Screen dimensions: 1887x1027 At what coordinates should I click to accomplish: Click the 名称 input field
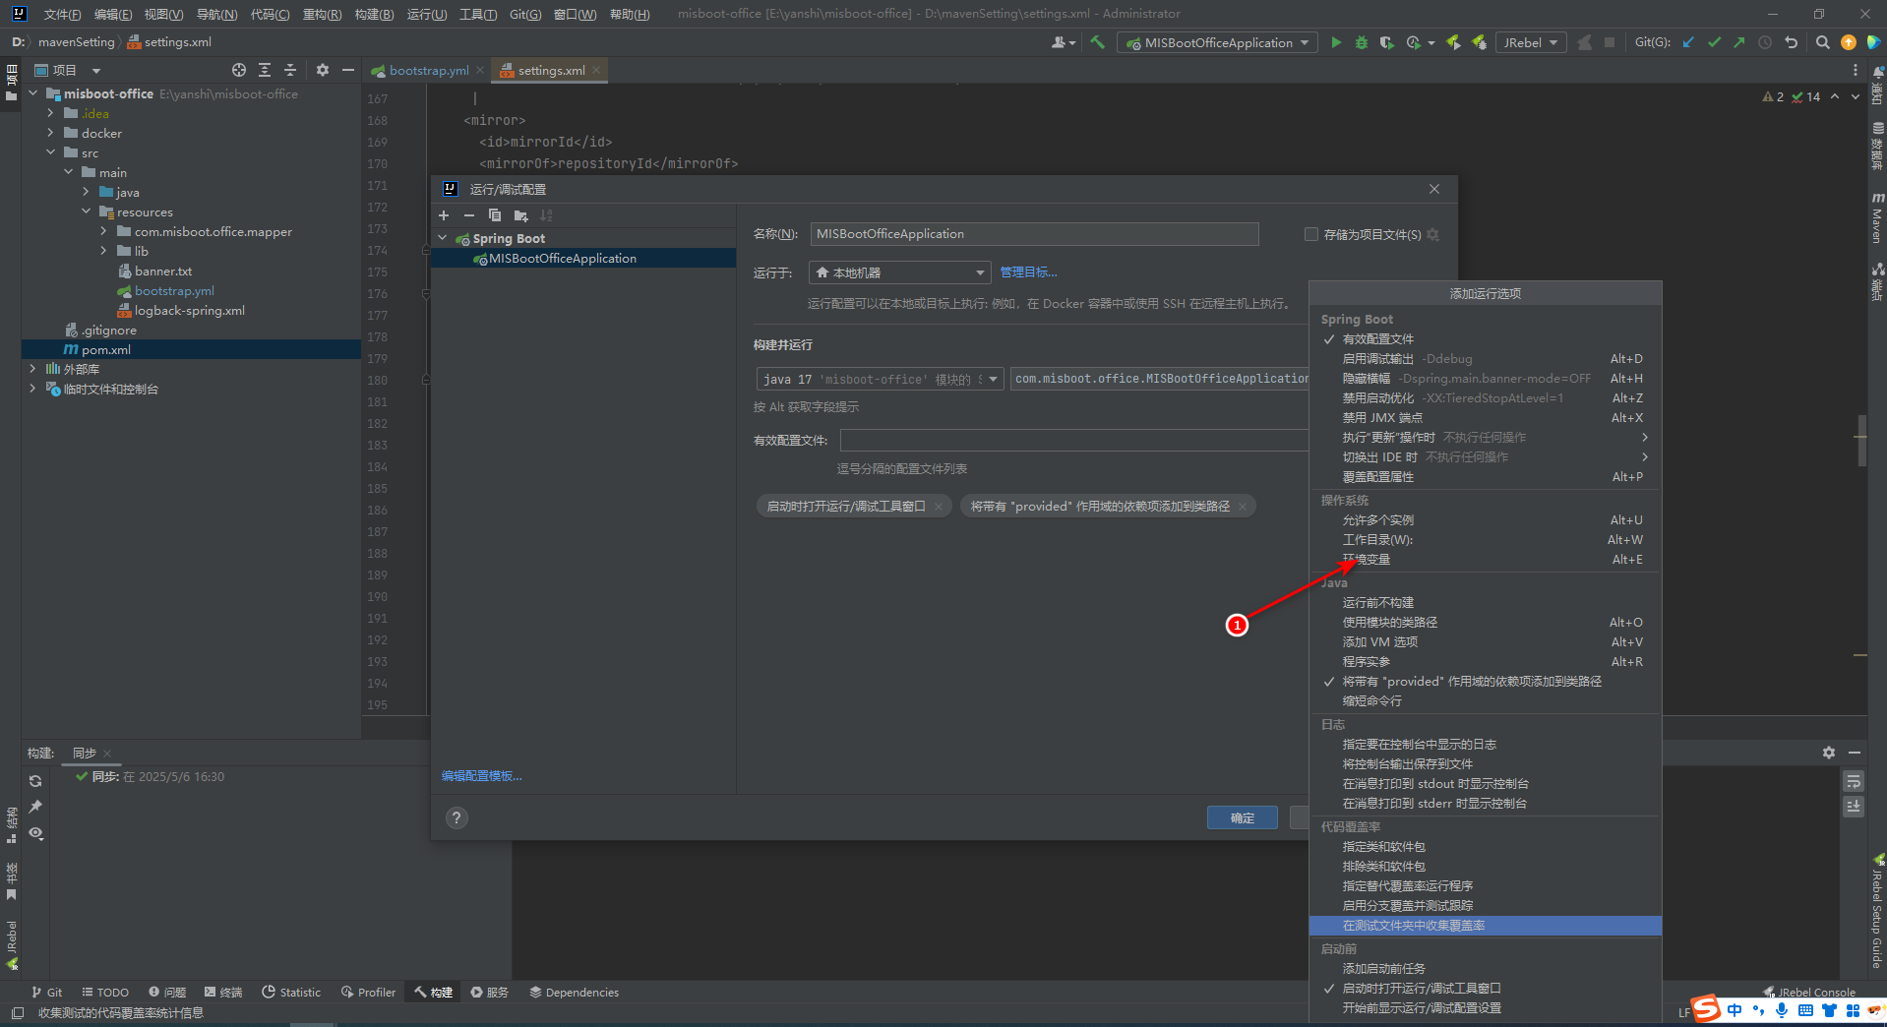[x=1034, y=234]
